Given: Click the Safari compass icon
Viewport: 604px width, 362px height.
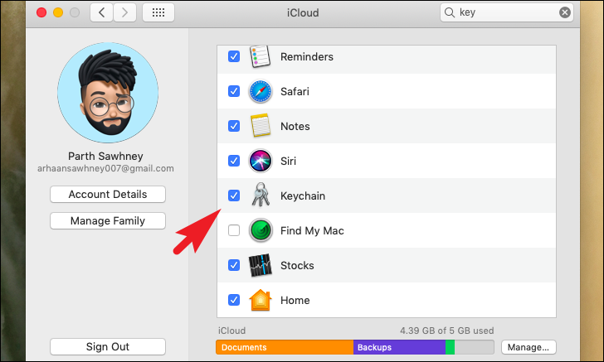Looking at the screenshot, I should [261, 92].
